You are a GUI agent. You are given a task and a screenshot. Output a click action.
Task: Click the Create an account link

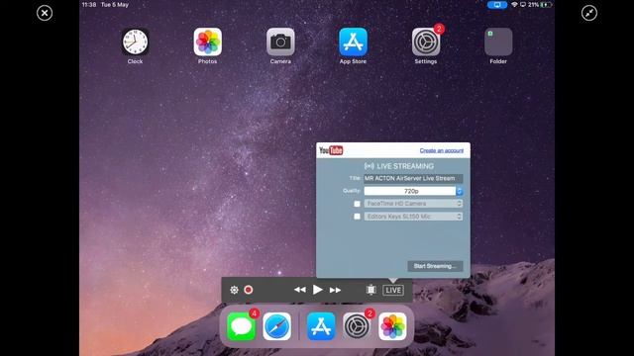442,150
